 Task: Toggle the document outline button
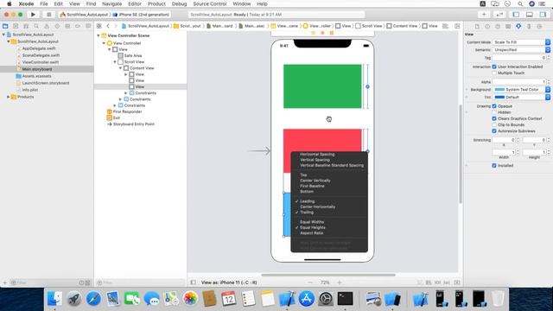(x=194, y=282)
